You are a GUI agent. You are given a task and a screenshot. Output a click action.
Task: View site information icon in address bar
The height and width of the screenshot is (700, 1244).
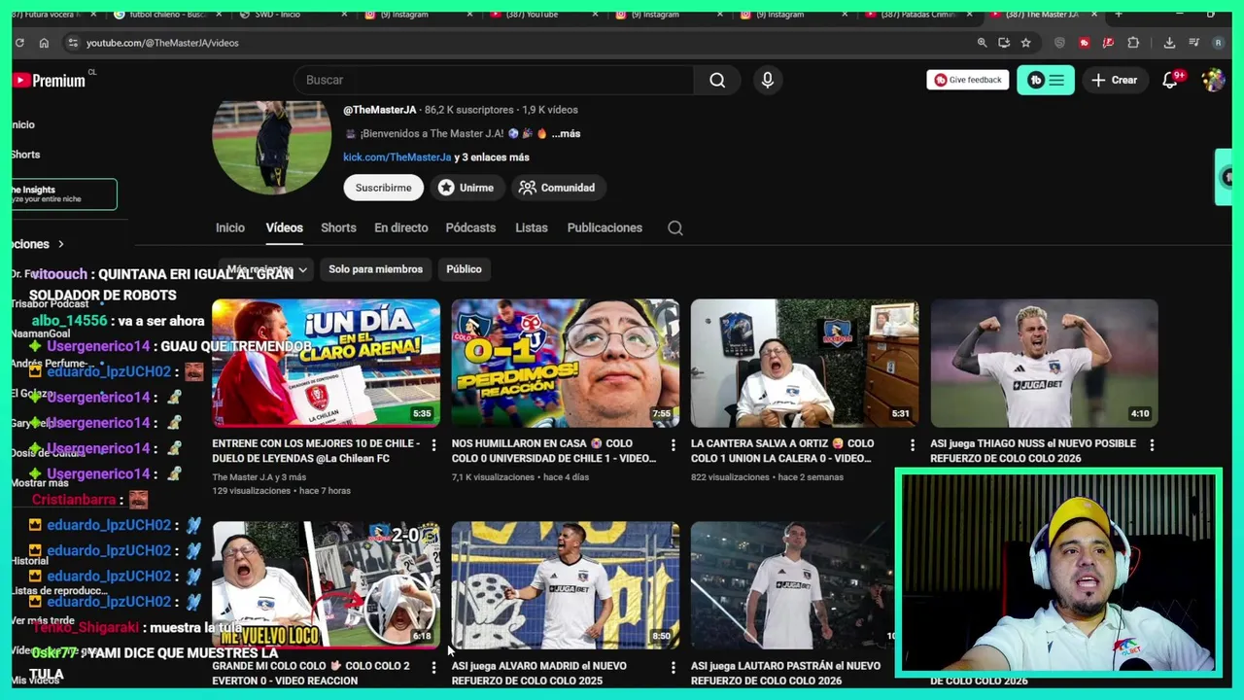pyautogui.click(x=72, y=43)
